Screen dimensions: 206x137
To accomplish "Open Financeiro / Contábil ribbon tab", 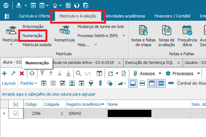I will click(x=172, y=16).
